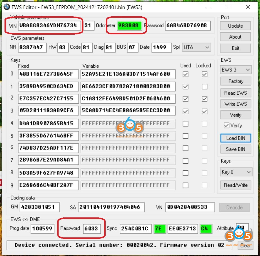Minimize the EWS Editor window

[208, 7]
